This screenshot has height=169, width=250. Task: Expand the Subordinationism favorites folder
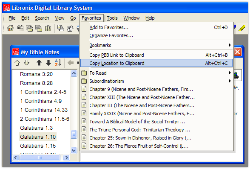pyautogui.click(x=156, y=81)
